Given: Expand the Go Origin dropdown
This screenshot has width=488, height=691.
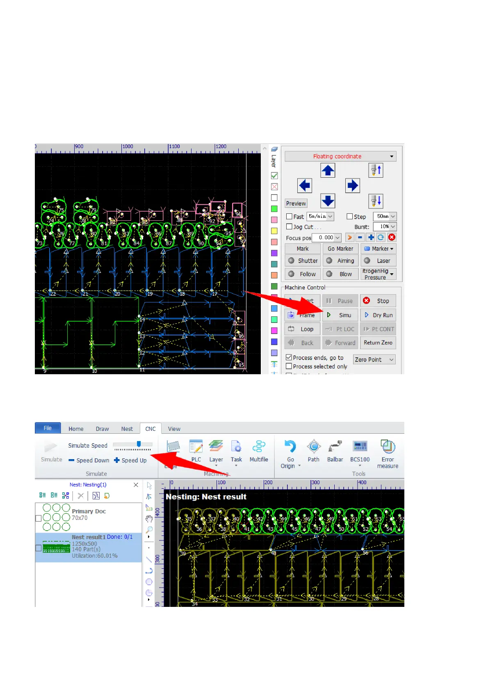Looking at the screenshot, I should coord(299,466).
